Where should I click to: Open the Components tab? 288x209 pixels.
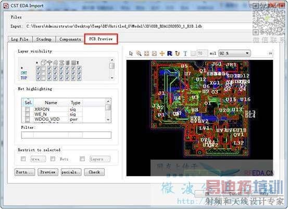(70, 39)
